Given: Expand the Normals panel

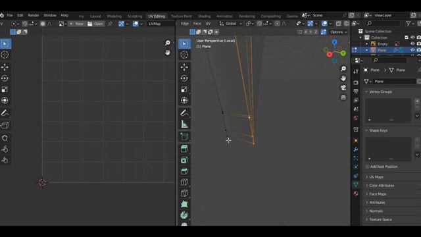Looking at the screenshot, I should (376, 211).
